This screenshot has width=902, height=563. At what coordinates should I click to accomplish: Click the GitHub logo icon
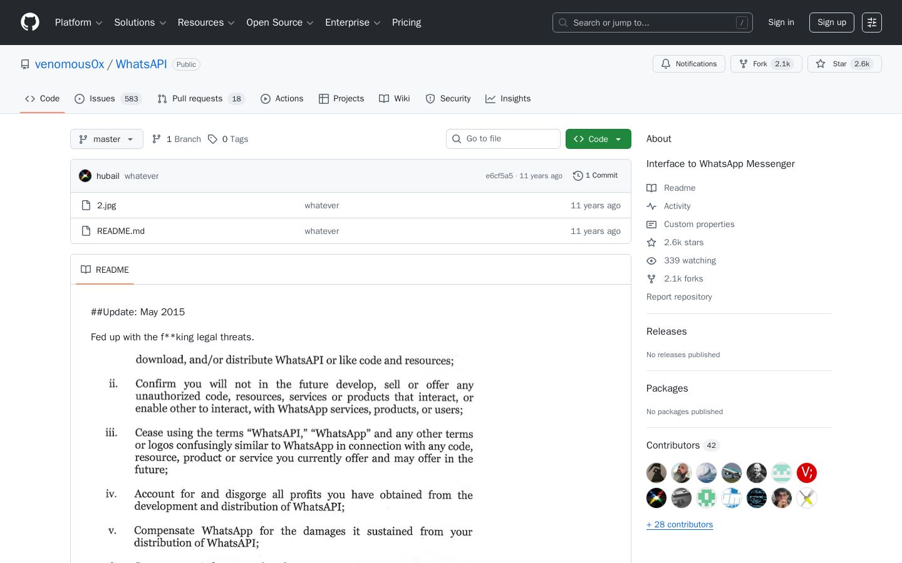point(30,23)
